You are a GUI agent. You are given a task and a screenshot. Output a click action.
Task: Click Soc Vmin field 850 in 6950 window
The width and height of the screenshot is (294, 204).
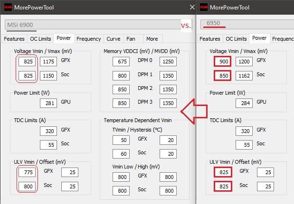222,76
